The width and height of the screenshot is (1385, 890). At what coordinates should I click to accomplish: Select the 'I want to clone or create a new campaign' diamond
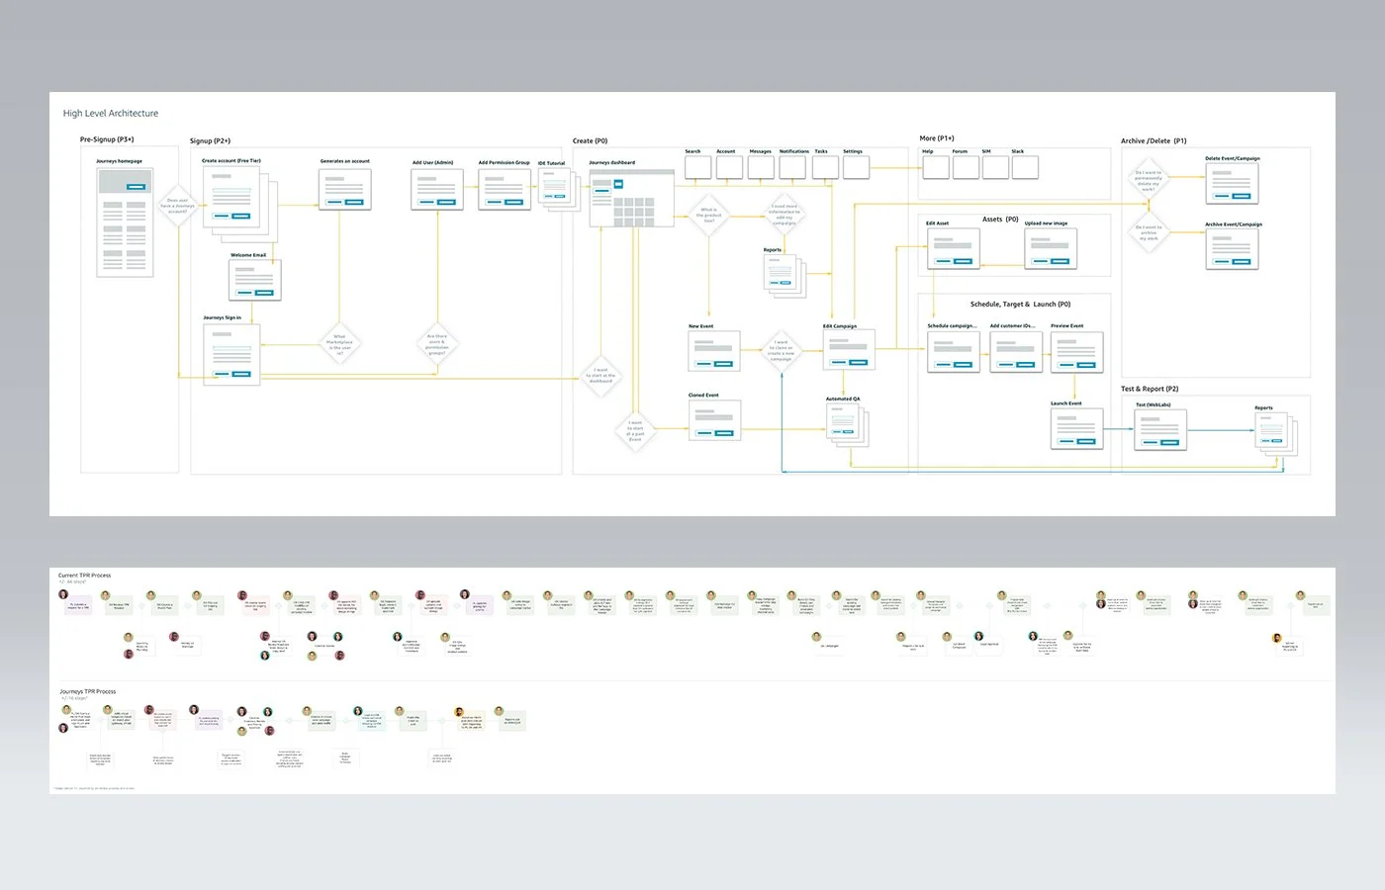pos(782,351)
